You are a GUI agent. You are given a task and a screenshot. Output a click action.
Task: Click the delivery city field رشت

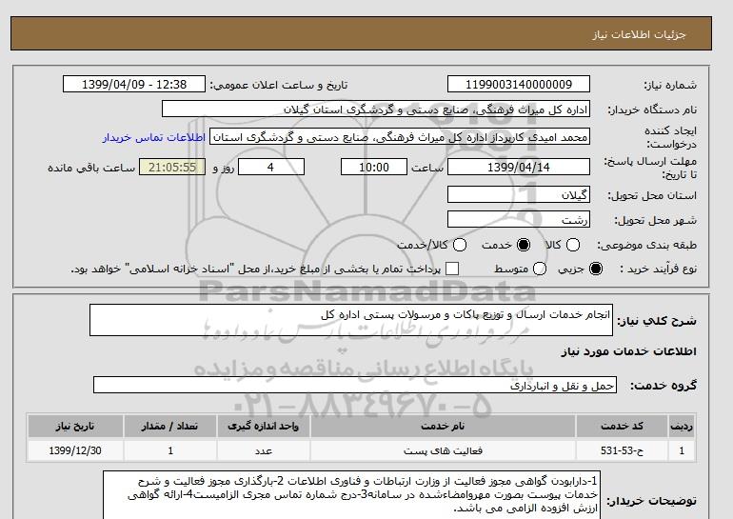(x=519, y=219)
